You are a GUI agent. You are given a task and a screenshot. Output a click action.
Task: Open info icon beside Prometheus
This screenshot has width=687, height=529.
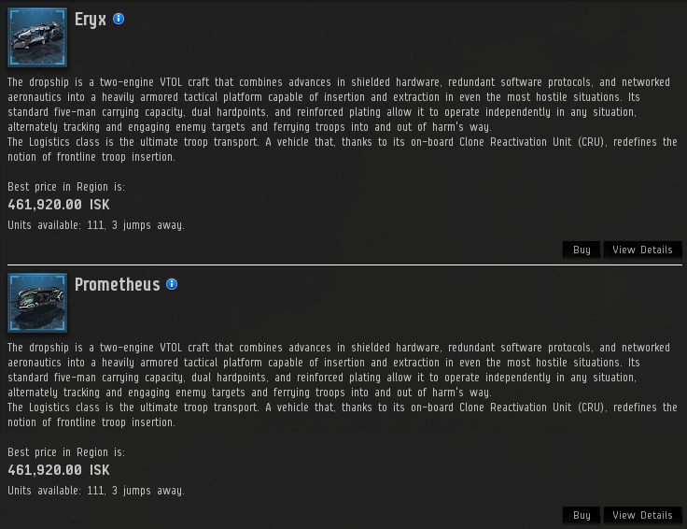click(172, 284)
